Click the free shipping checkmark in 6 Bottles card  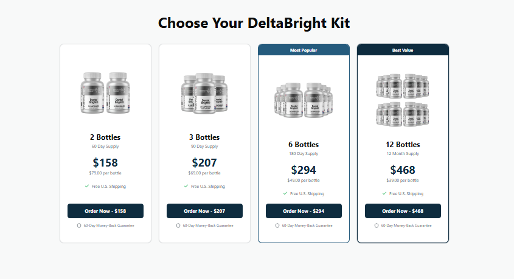point(285,194)
